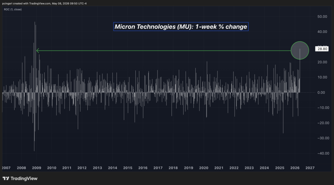Click the 2009 year label on the time axis

click(37, 168)
